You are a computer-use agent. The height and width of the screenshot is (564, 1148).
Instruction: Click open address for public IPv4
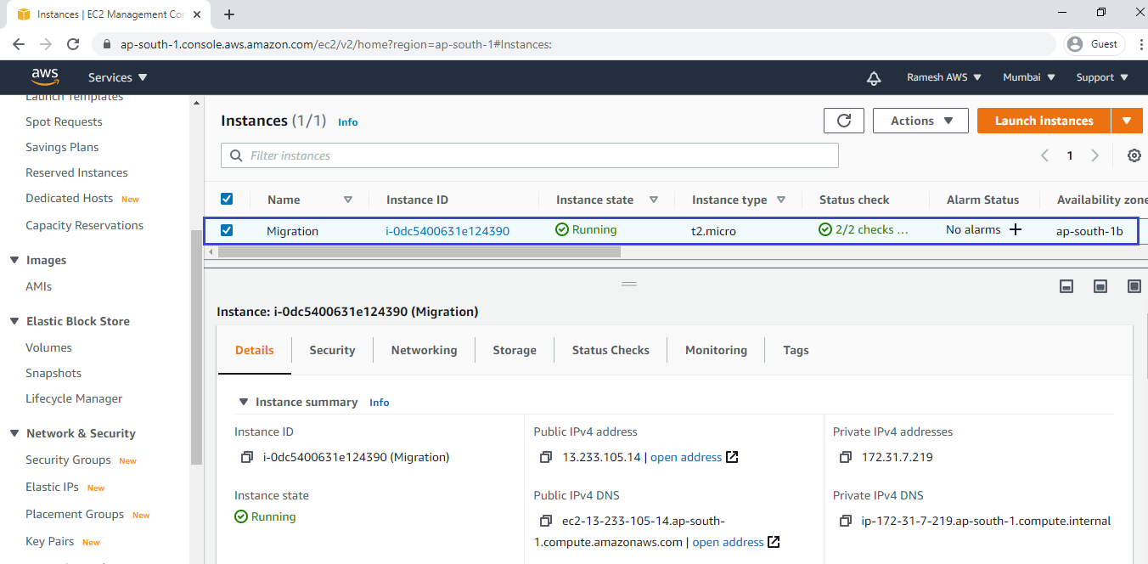click(x=686, y=457)
